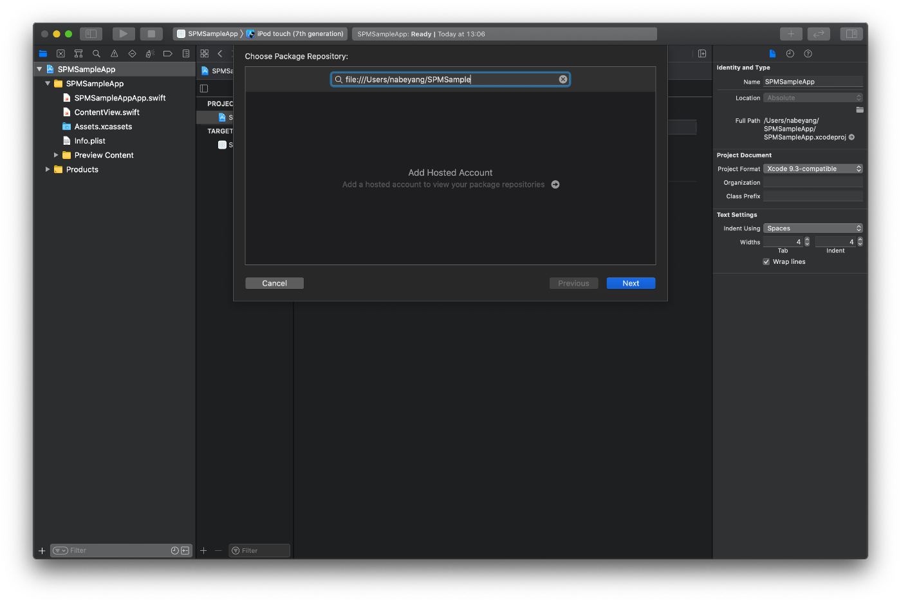Viewport: 901px width, 603px height.
Task: Select ContentView.swift in navigator
Action: pos(107,112)
